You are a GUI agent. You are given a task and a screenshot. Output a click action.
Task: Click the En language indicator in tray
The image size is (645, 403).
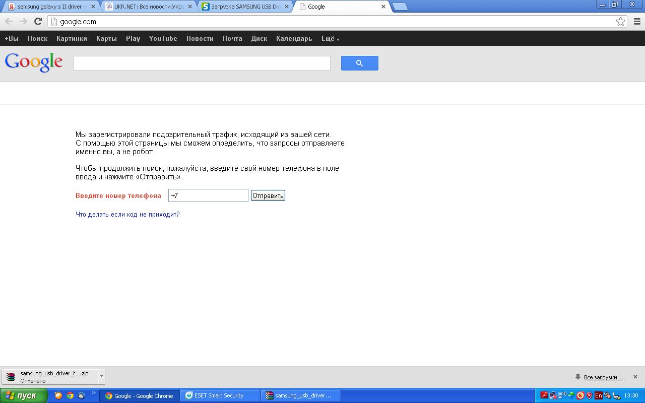coord(598,395)
